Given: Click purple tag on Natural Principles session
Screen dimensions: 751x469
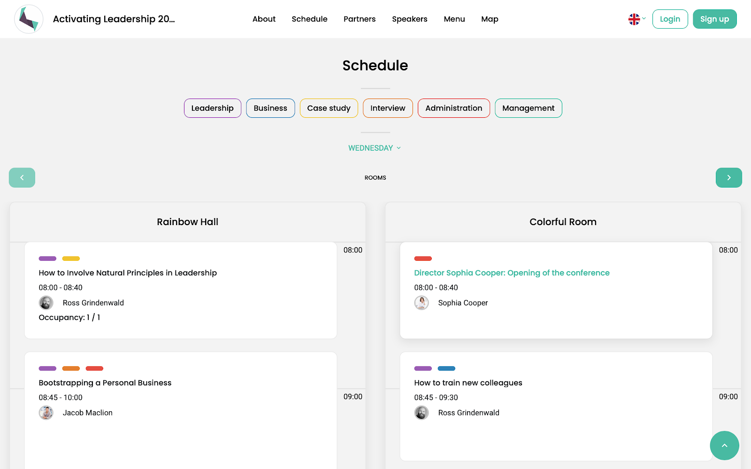Looking at the screenshot, I should tap(47, 258).
